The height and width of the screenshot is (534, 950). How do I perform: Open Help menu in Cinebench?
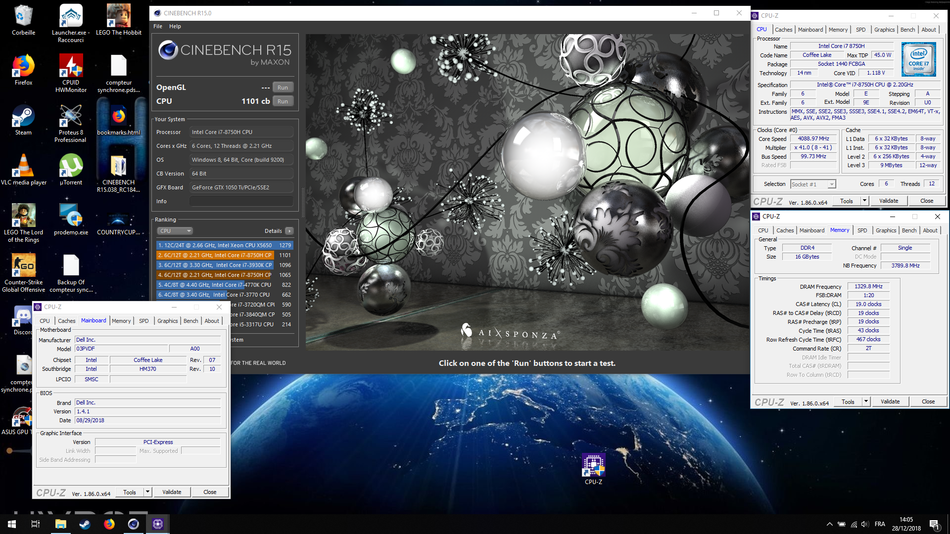[175, 26]
